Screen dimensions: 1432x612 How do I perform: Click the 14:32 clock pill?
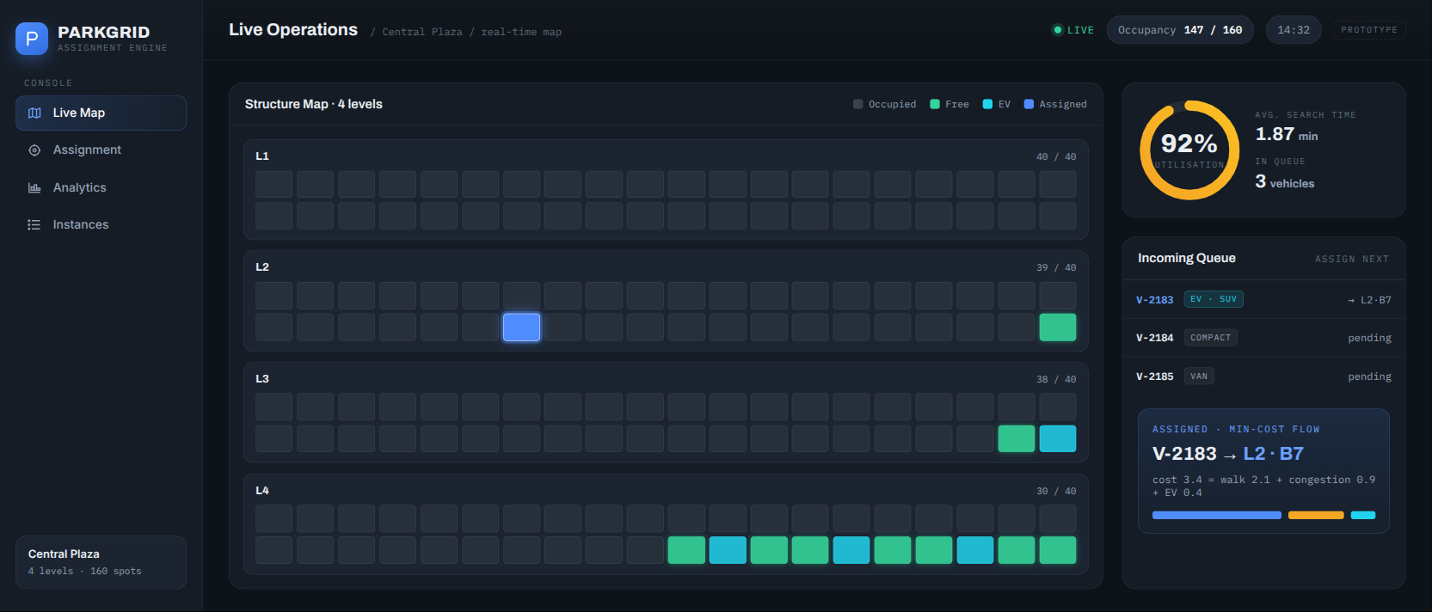click(x=1294, y=30)
